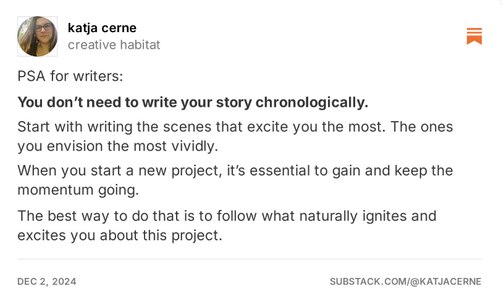The height and width of the screenshot is (294, 504).
Task: Click the bold headline about writing chronologically
Action: [192, 102]
